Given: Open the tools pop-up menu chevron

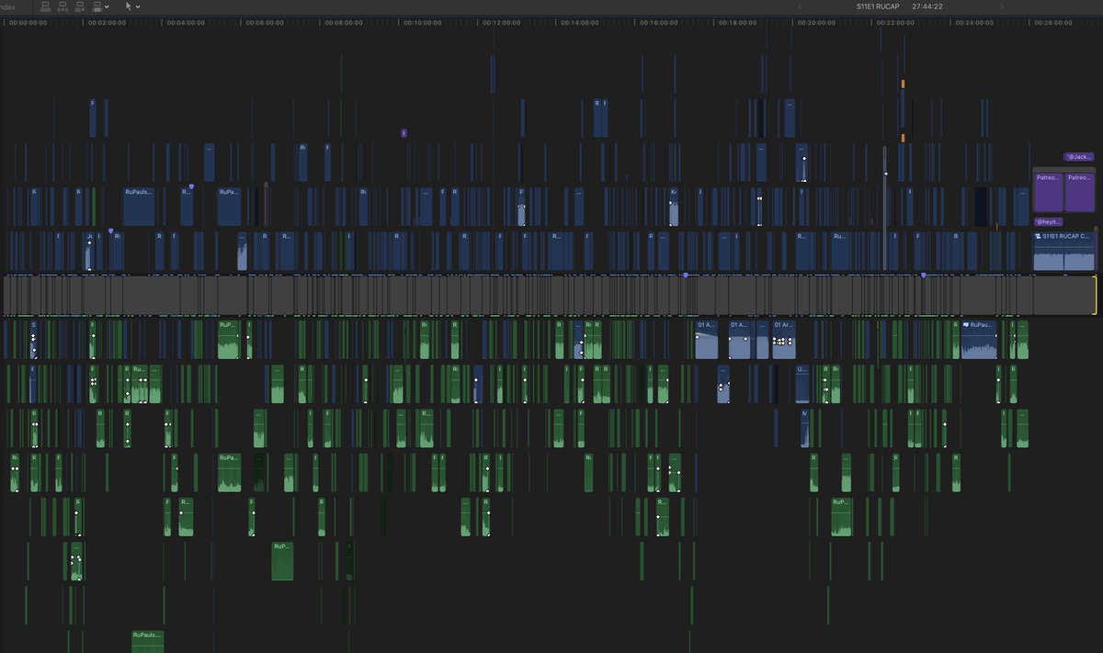Looking at the screenshot, I should [x=138, y=6].
